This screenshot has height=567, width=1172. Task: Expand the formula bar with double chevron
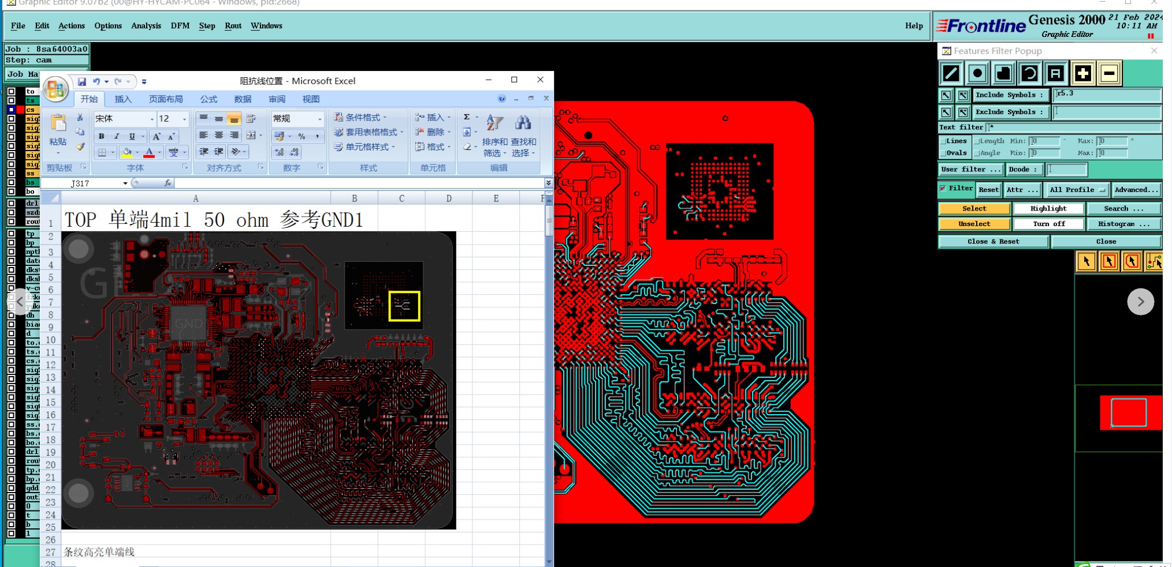pos(548,183)
